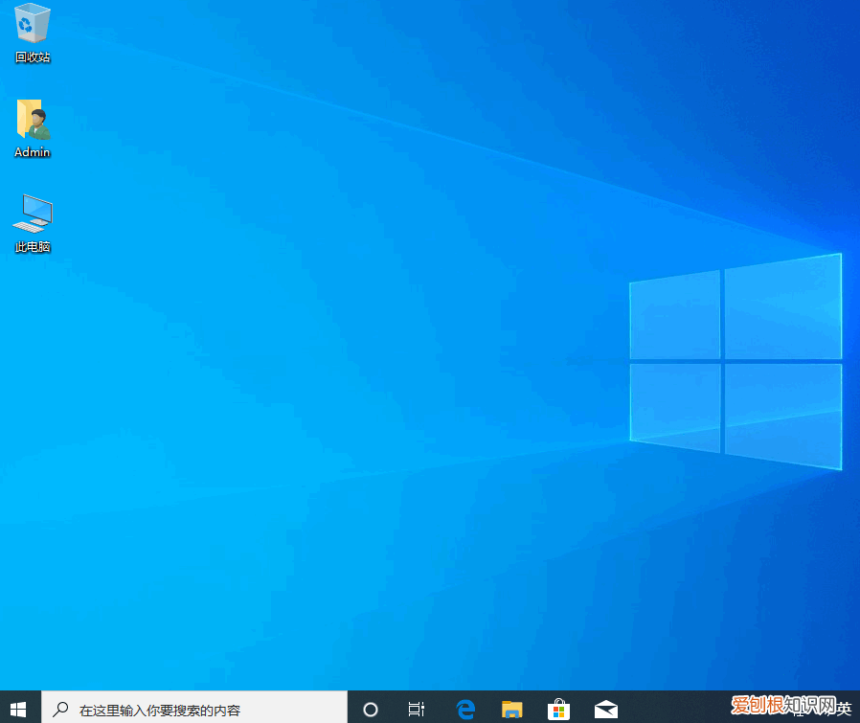Open File Explorer from the taskbar

[x=512, y=710]
